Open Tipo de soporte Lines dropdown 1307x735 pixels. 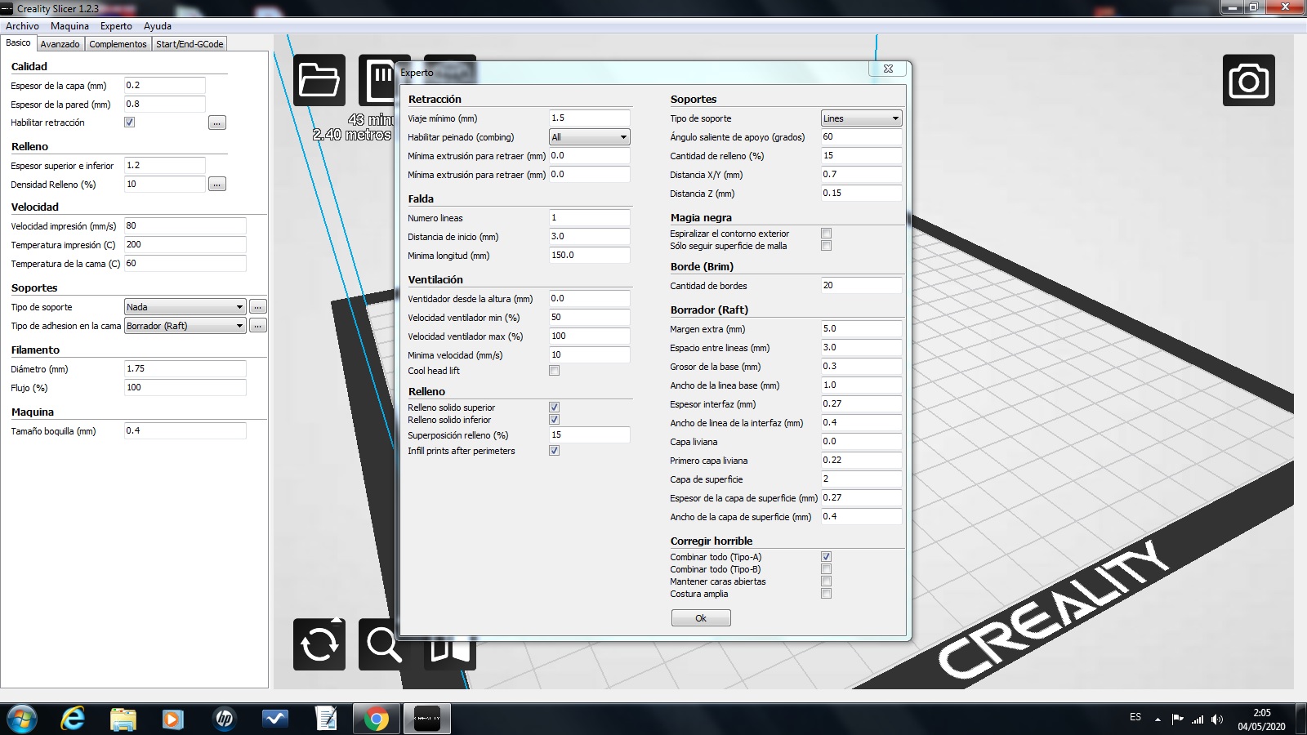tap(861, 118)
